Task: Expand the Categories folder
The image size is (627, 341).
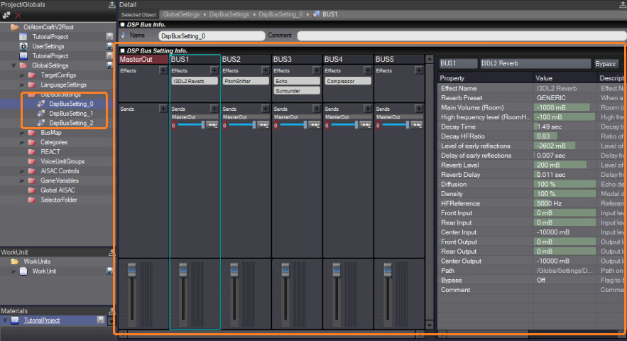Action: click(23, 143)
